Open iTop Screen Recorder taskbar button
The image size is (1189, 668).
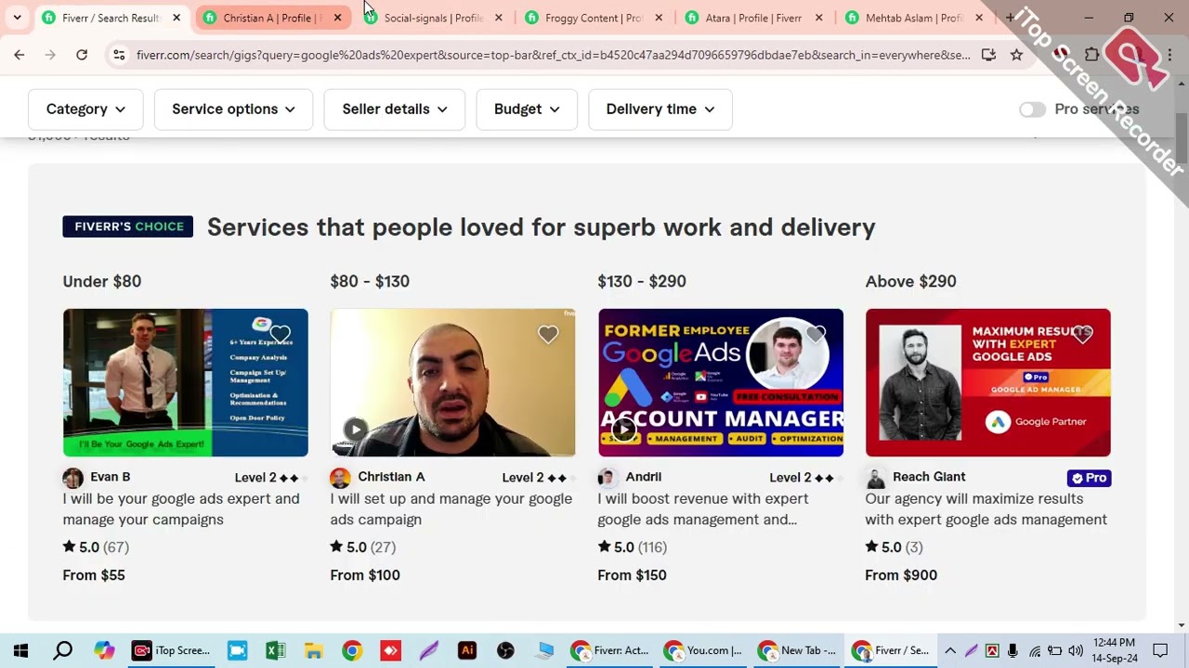coord(171,650)
